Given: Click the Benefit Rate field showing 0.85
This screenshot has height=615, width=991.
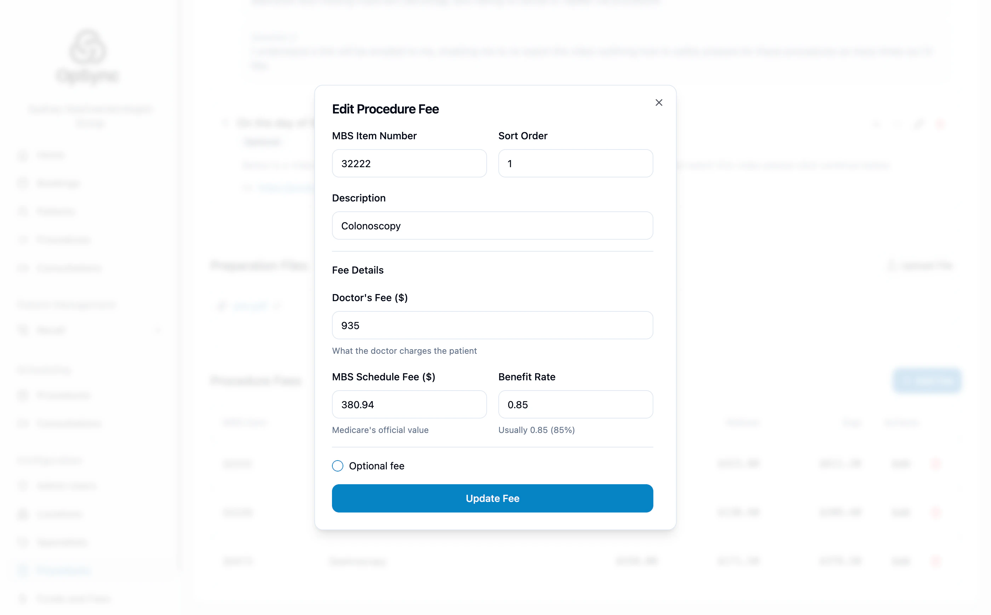Looking at the screenshot, I should click(x=575, y=404).
